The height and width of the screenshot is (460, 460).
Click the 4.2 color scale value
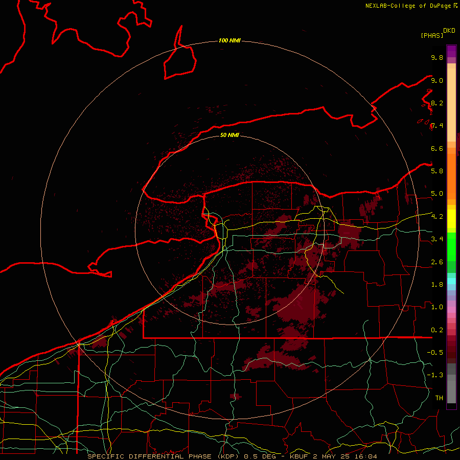(437, 217)
